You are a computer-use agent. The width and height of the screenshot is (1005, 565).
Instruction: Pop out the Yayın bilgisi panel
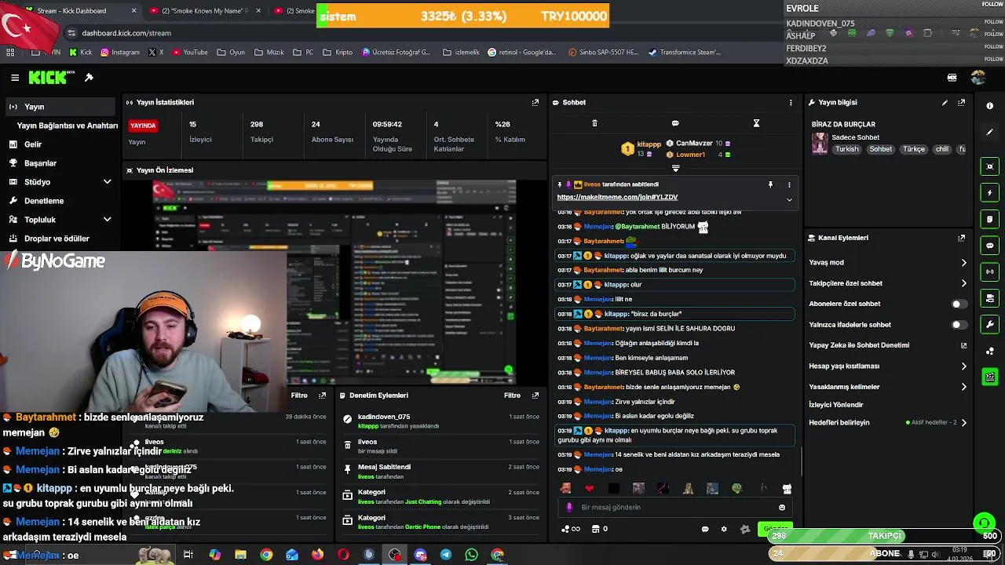(x=961, y=102)
